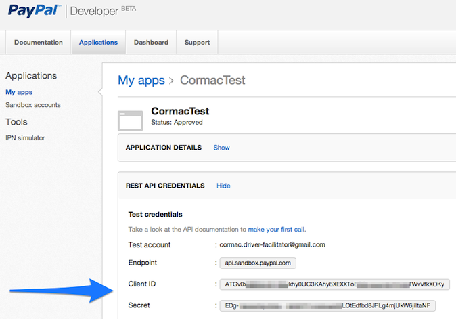Click the Client ID value field
Image resolution: width=456 pixels, height=319 pixels.
pos(334,284)
